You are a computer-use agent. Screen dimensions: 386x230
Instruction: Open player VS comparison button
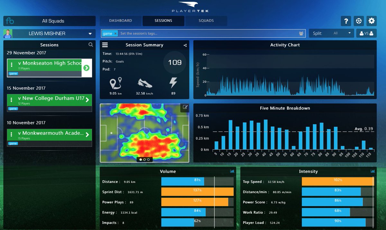366,33
